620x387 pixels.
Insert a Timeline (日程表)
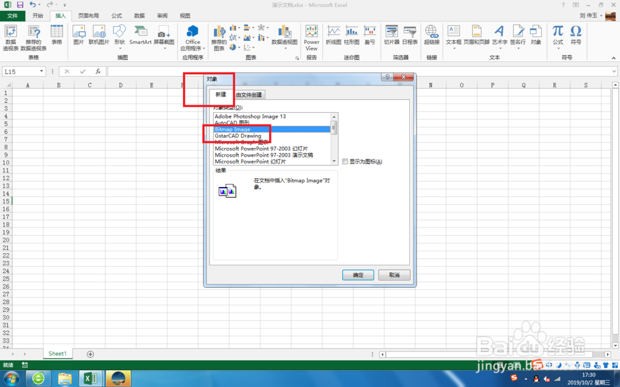click(x=410, y=35)
